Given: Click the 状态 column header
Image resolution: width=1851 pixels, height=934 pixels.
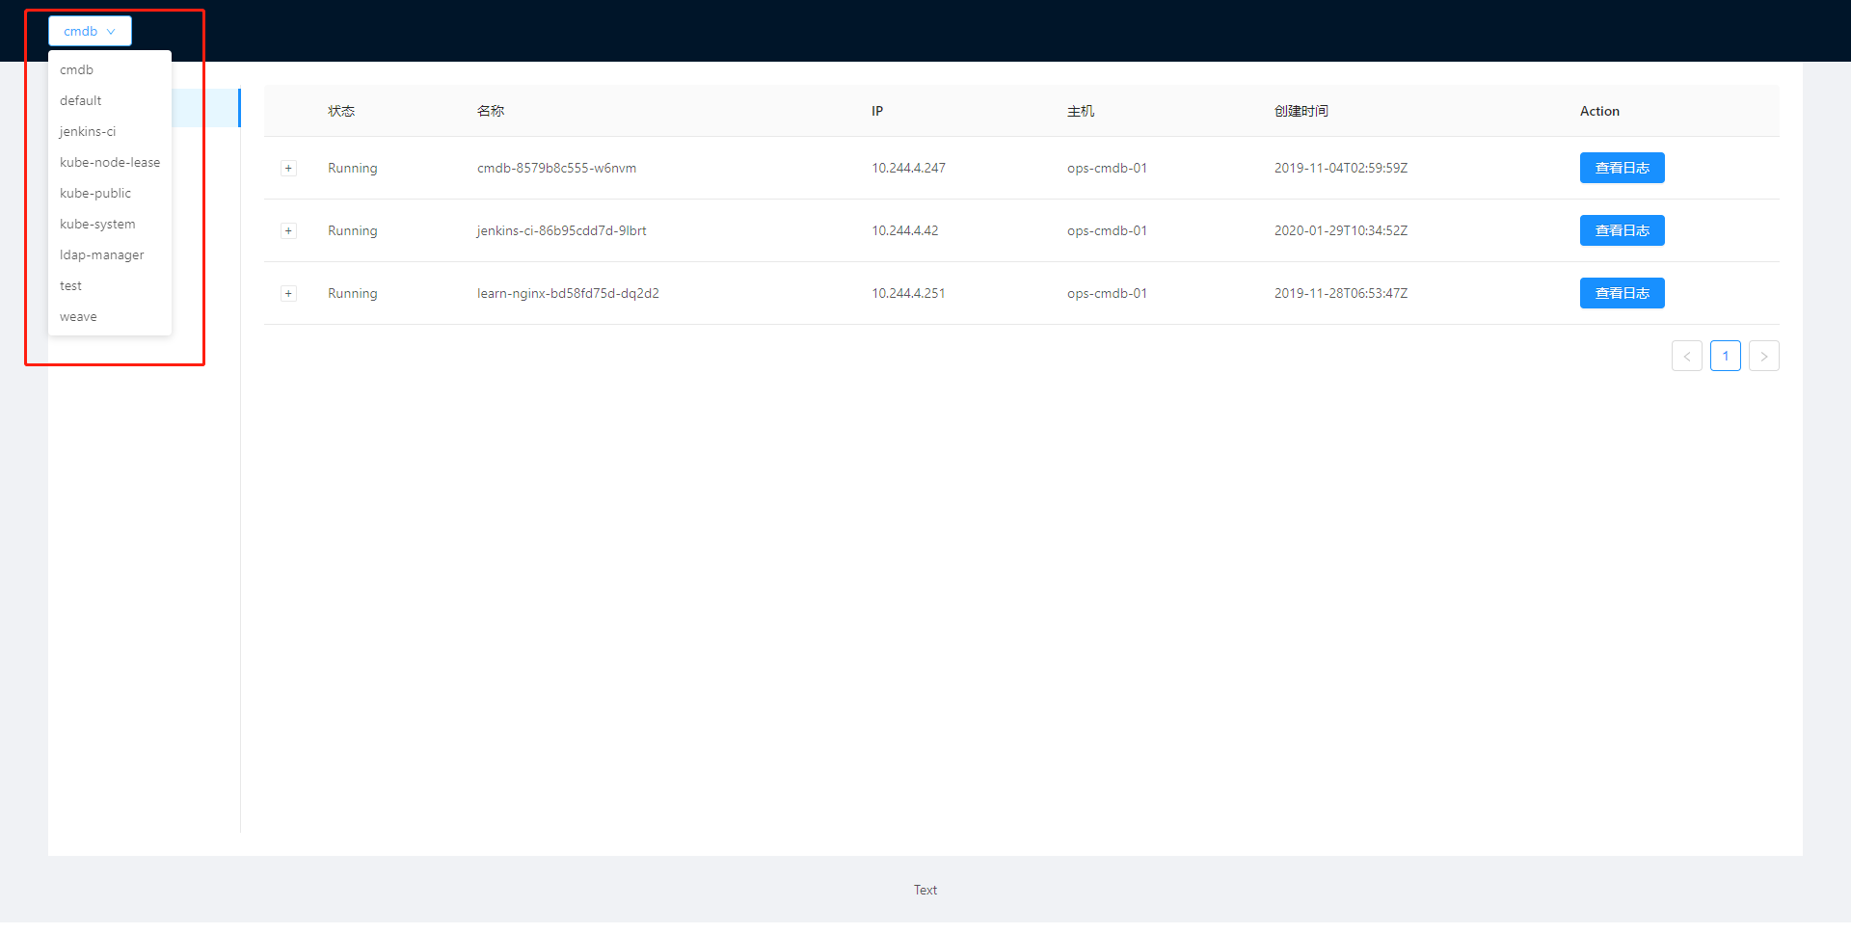Looking at the screenshot, I should point(341,111).
